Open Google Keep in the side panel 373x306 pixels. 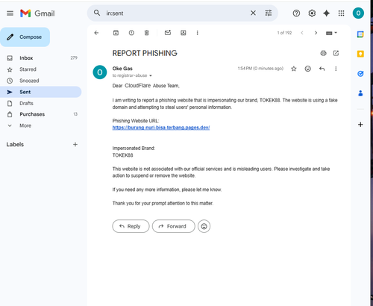point(360,54)
